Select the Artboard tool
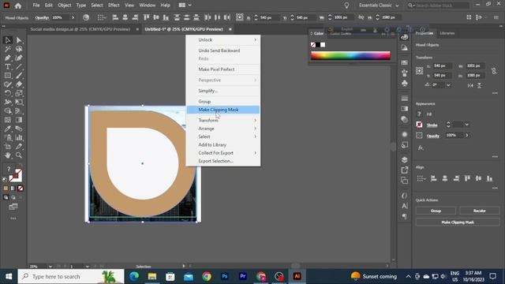The height and width of the screenshot is (284, 505). pos(8,147)
